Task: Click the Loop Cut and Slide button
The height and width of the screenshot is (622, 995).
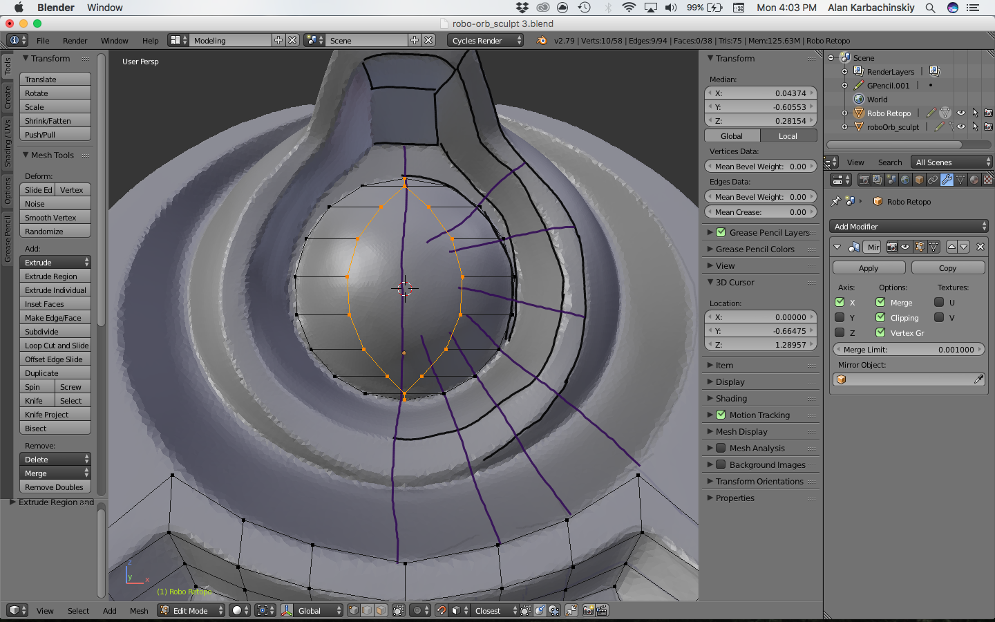Action: pos(56,346)
